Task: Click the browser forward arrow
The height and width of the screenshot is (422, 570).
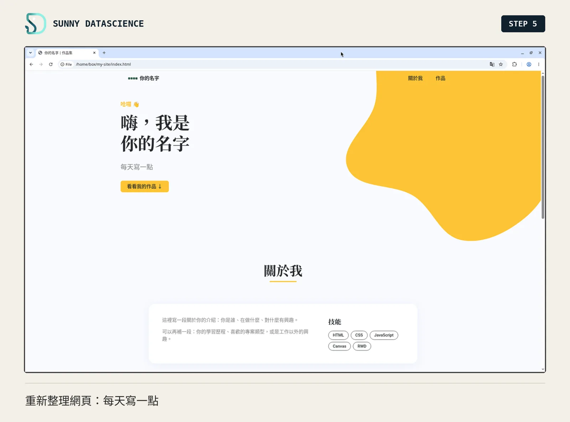Action: [x=41, y=64]
